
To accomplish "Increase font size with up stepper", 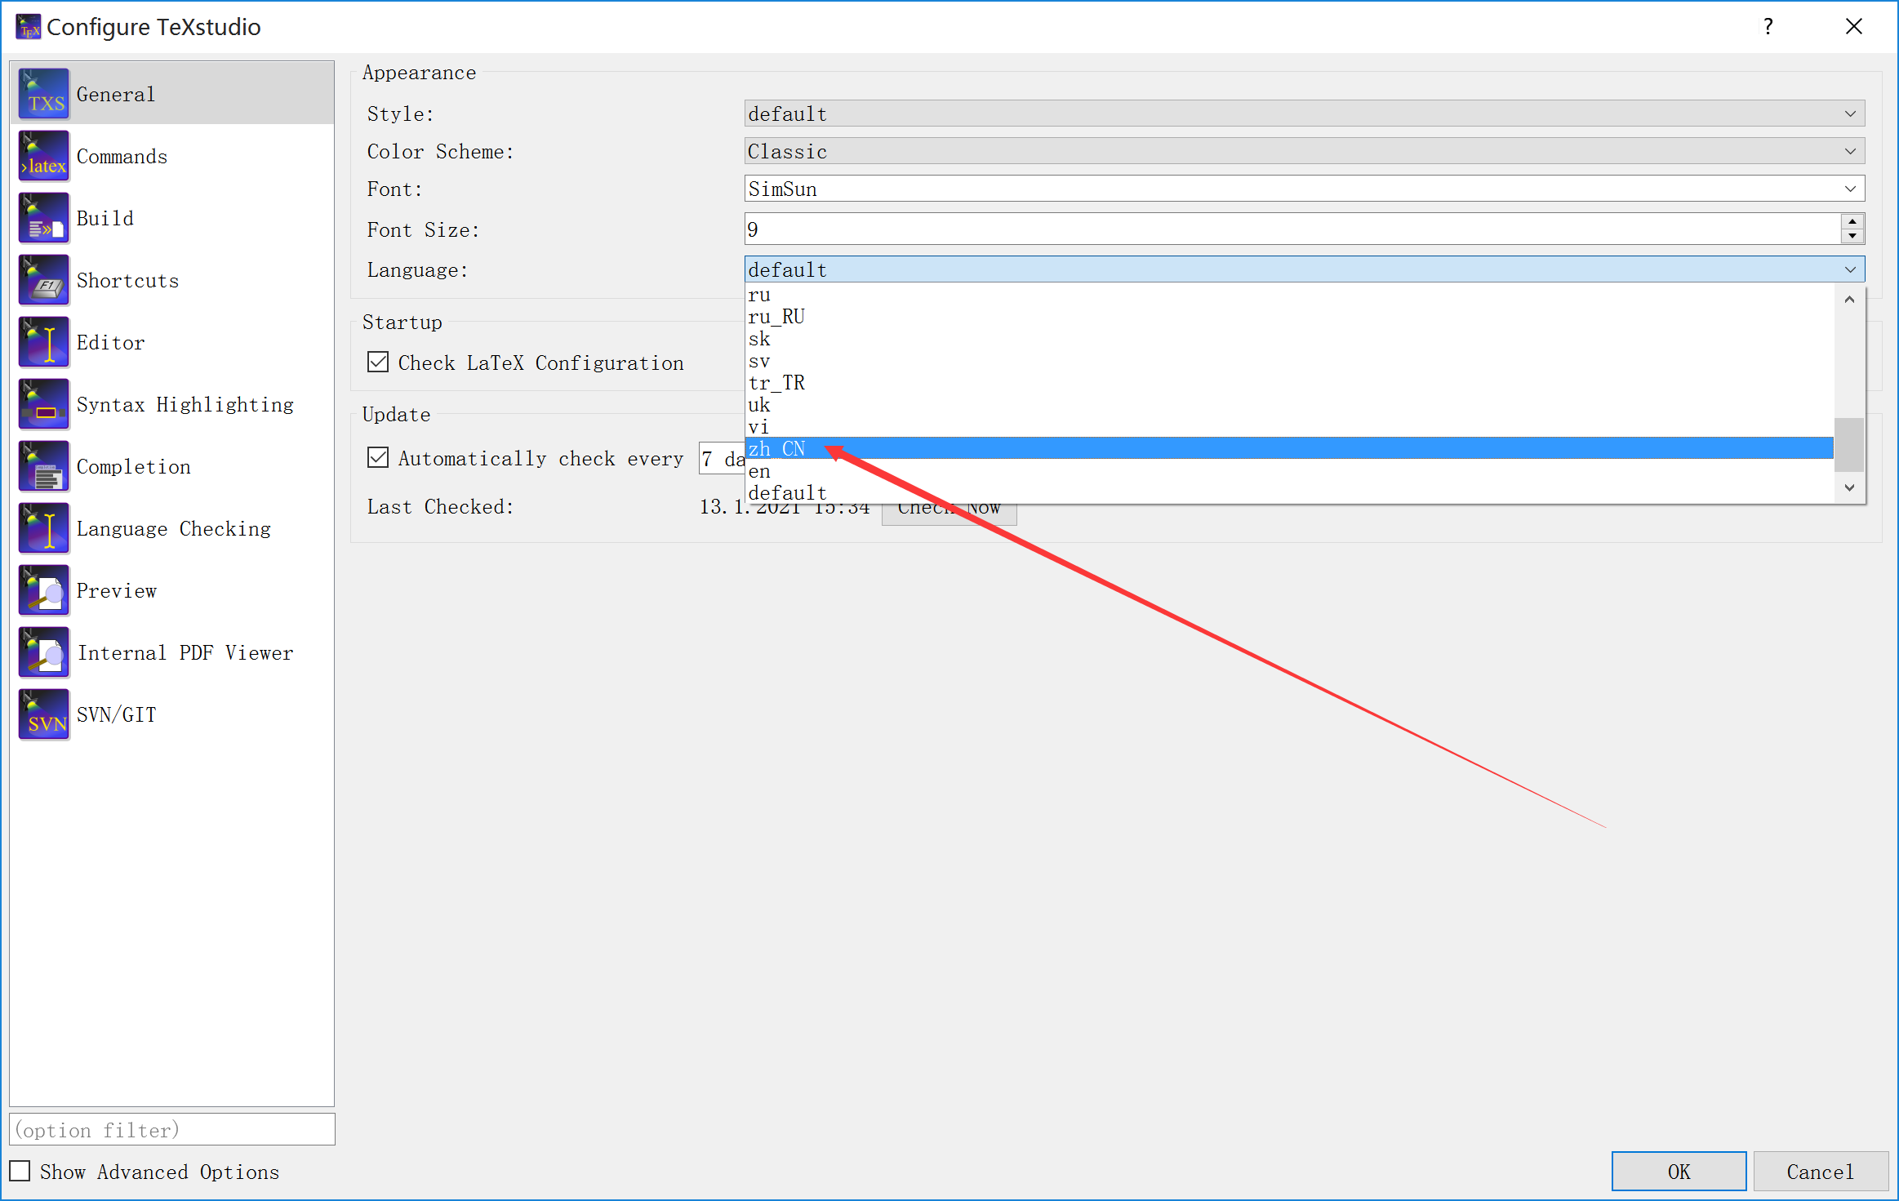I will pyautogui.click(x=1852, y=221).
